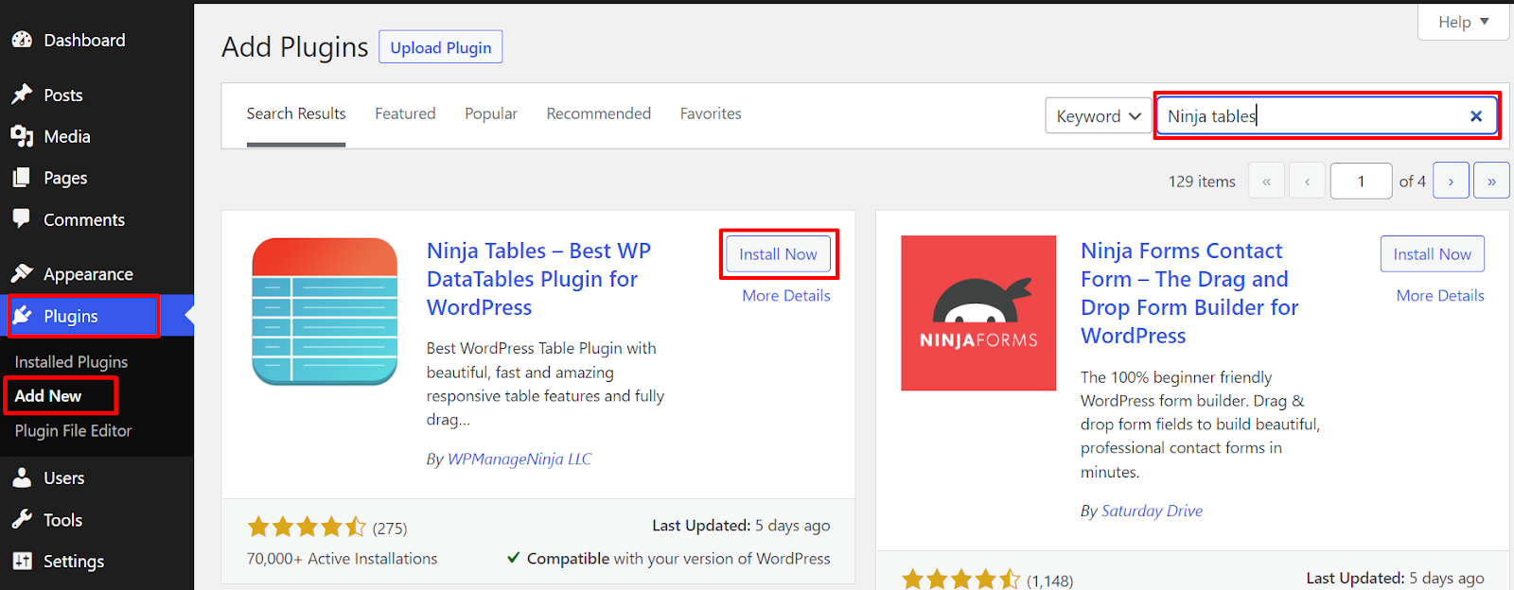Click the Plugins plug icon

coord(23,316)
